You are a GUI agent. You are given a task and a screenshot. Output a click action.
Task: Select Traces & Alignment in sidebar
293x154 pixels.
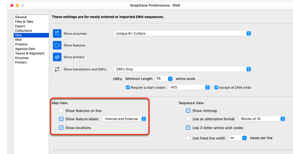pos(31,53)
